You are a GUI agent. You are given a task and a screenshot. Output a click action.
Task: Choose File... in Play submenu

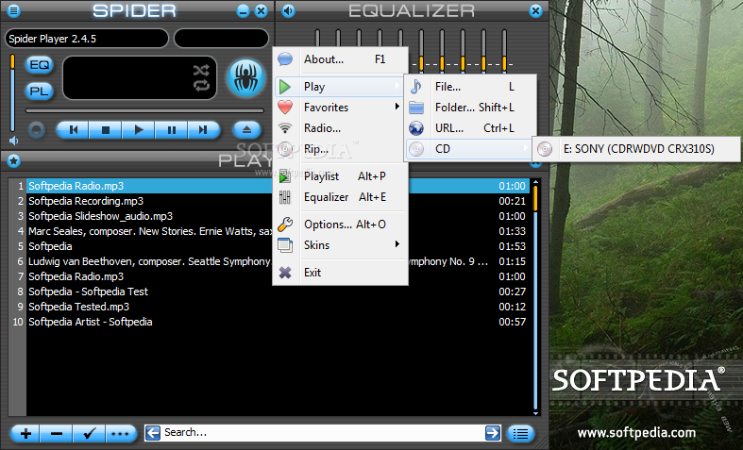click(x=471, y=87)
